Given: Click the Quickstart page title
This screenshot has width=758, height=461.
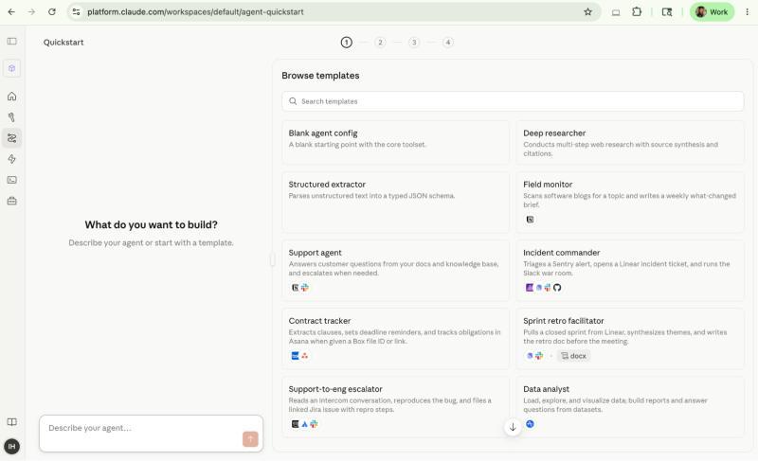Looking at the screenshot, I should [63, 43].
